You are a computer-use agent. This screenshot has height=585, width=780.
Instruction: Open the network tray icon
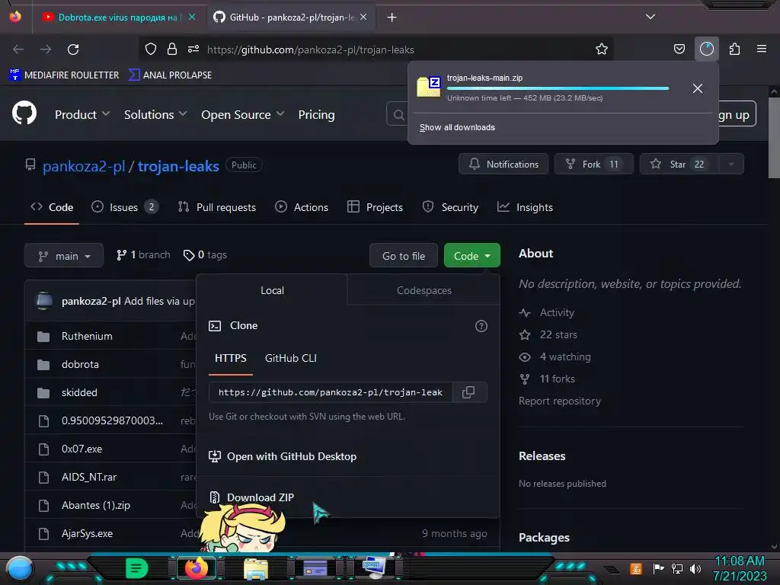tap(676, 568)
